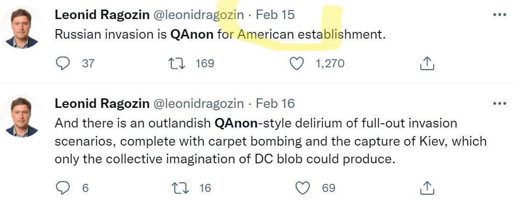Open the tweet 'Russian invasion is QAnon for American establishment'
516x201 pixels.
(220, 34)
